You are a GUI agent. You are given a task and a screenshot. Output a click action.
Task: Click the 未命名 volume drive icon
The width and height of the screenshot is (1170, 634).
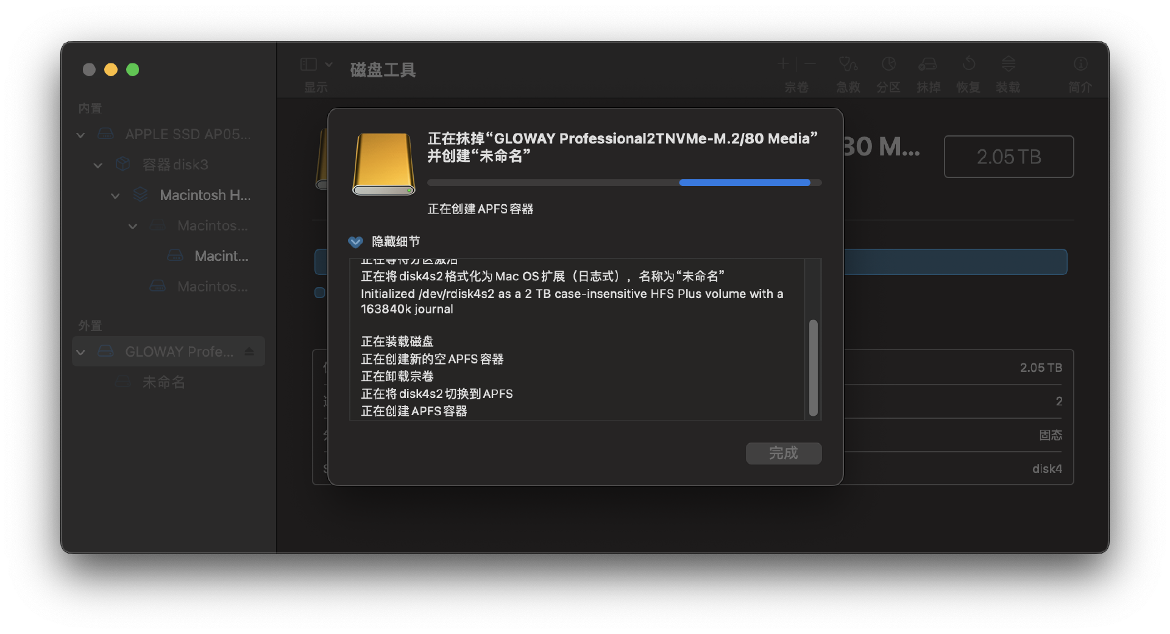122,382
